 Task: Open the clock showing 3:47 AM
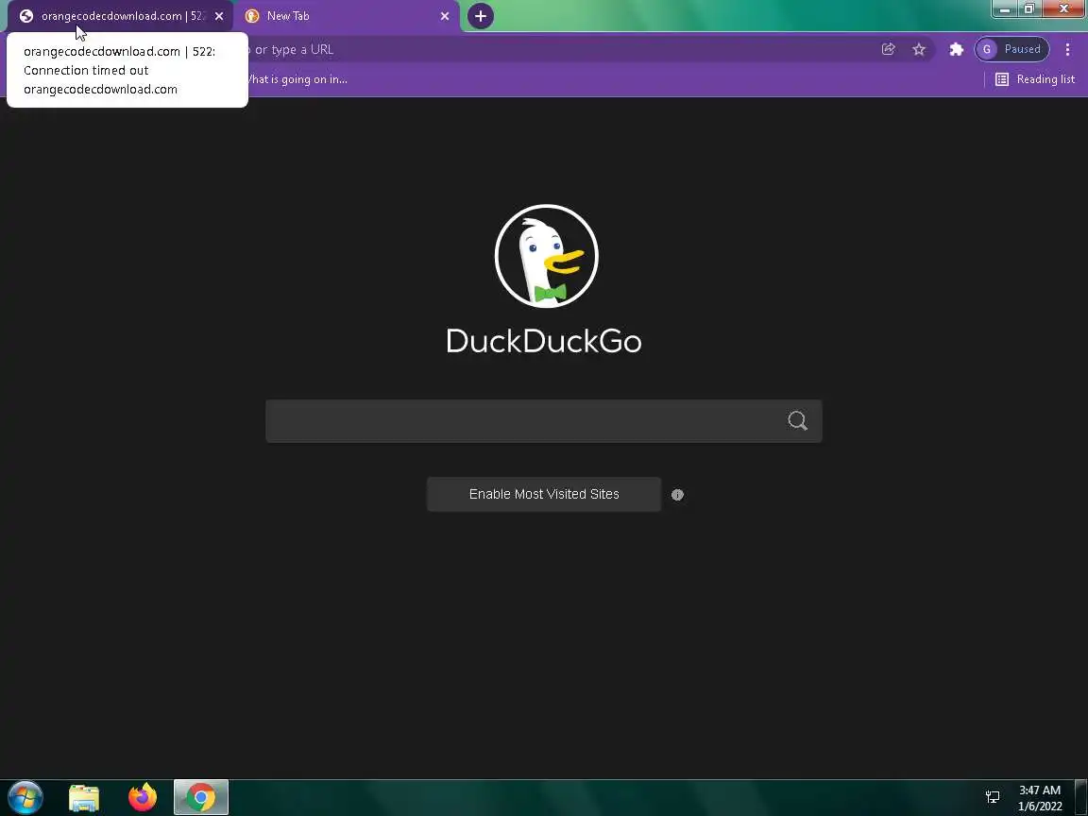click(x=1040, y=798)
